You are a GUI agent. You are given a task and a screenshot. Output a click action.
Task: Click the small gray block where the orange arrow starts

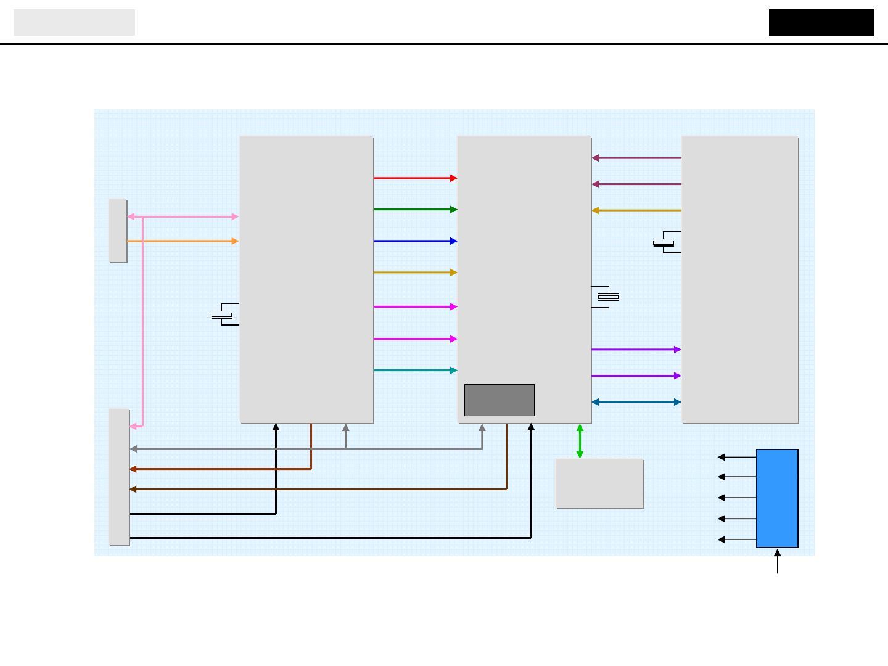(x=118, y=231)
